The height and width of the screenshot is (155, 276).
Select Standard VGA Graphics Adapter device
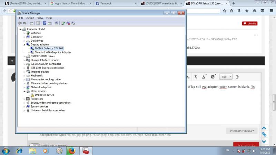point(53,52)
